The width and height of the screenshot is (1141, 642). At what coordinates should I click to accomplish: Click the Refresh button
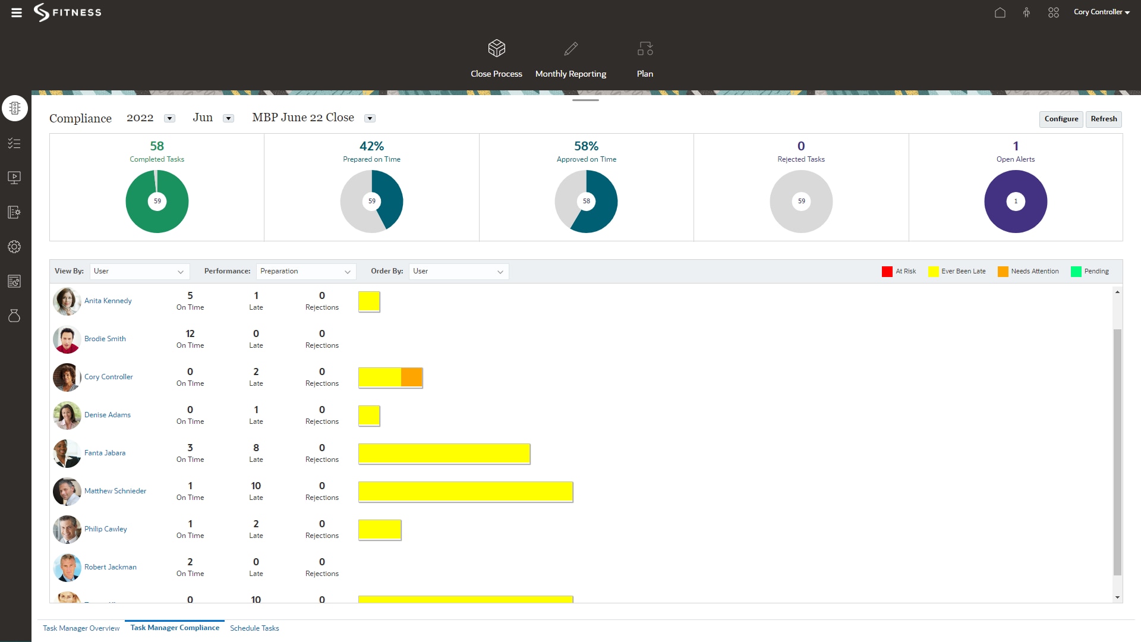coord(1104,119)
